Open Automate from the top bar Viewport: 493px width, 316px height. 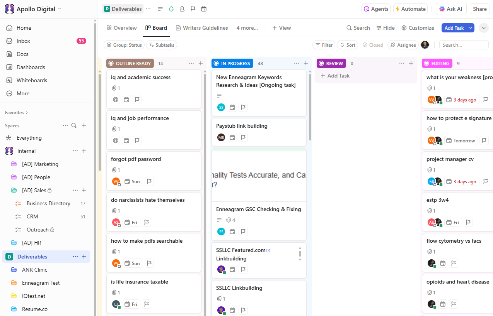coord(410,8)
